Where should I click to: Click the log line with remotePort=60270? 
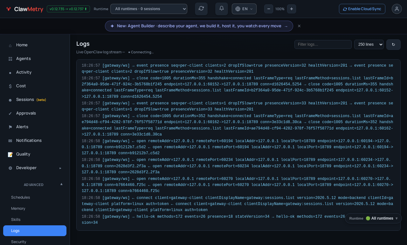point(238,185)
